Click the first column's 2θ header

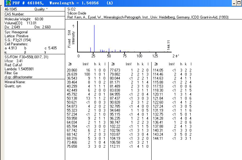pos(70,64)
